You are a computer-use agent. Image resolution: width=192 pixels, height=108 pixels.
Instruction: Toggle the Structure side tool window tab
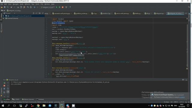[x=1, y=28]
